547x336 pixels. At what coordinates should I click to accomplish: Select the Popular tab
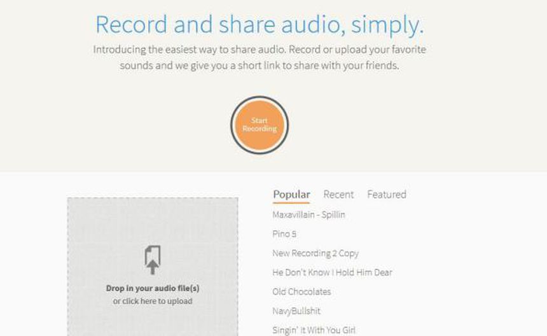tap(291, 194)
